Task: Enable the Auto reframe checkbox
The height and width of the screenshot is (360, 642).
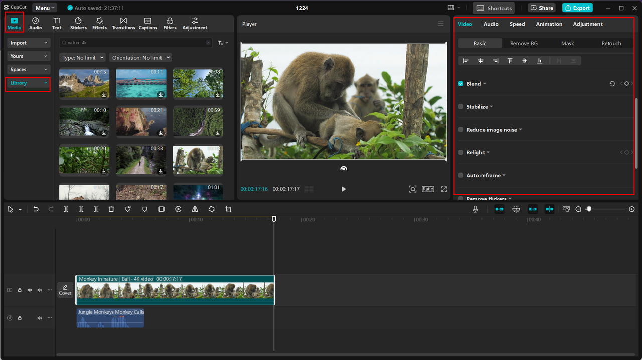Action: [461, 176]
